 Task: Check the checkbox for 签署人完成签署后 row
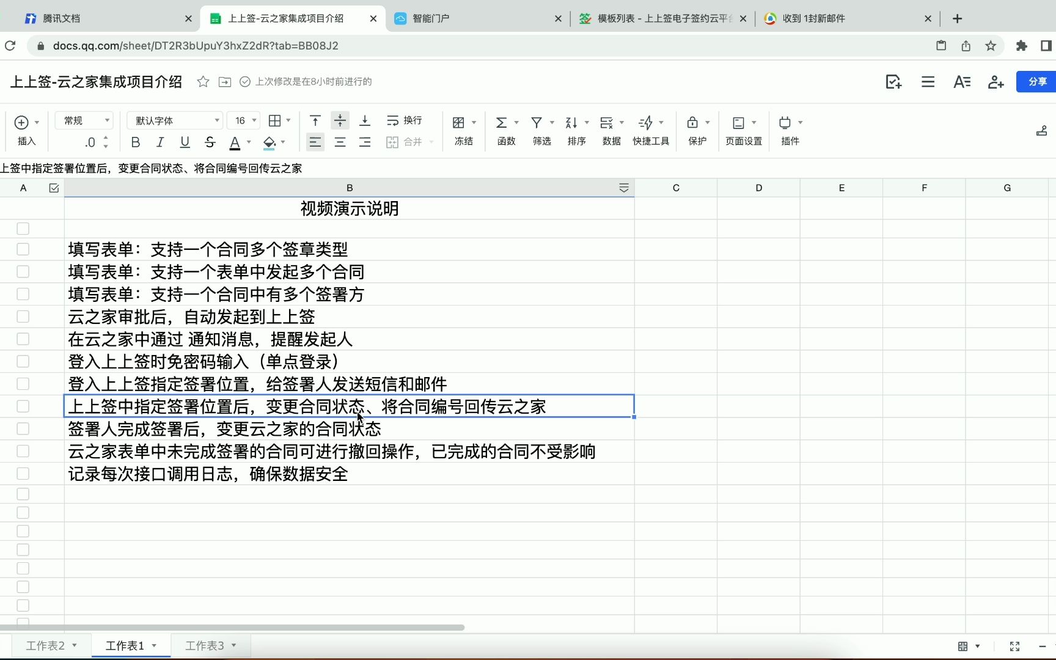tap(23, 428)
